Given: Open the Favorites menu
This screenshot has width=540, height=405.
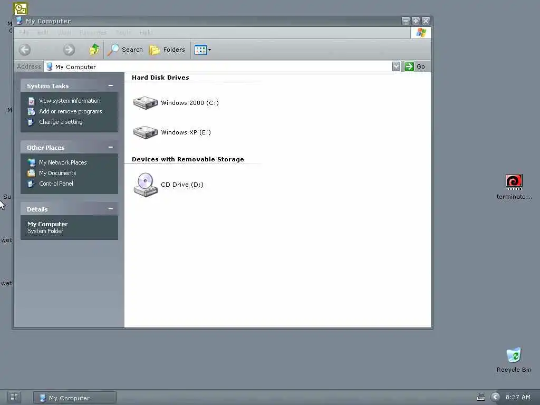Looking at the screenshot, I should [93, 32].
